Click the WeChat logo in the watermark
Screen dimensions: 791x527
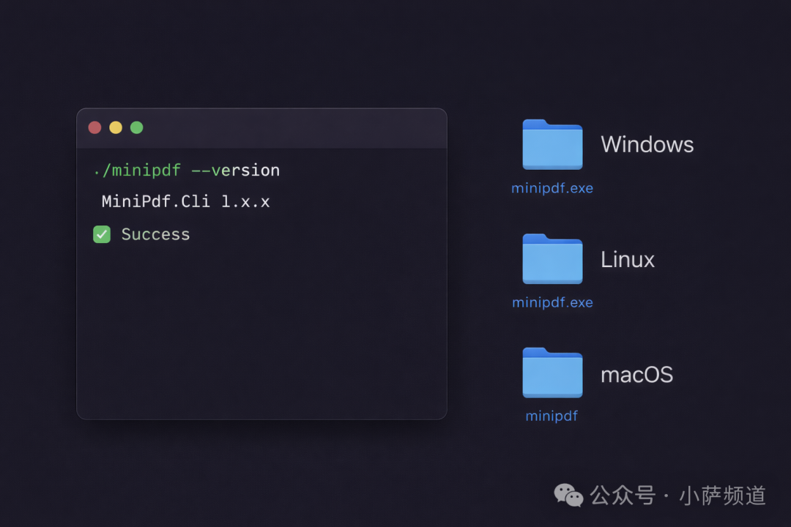[x=568, y=496]
